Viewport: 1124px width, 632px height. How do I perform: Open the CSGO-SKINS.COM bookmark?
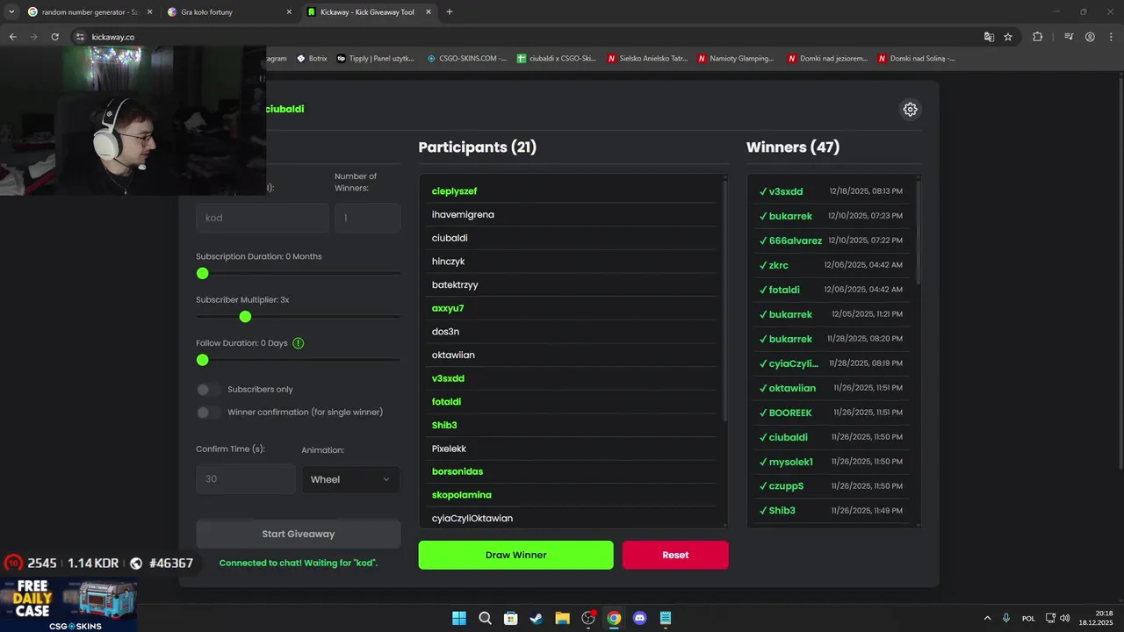pos(467,59)
